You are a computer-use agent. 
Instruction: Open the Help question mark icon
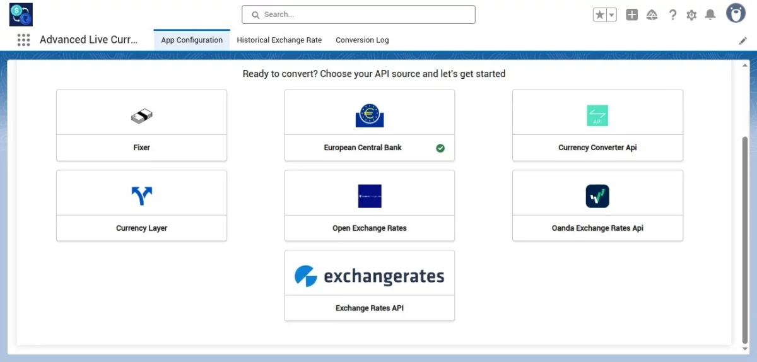click(672, 15)
